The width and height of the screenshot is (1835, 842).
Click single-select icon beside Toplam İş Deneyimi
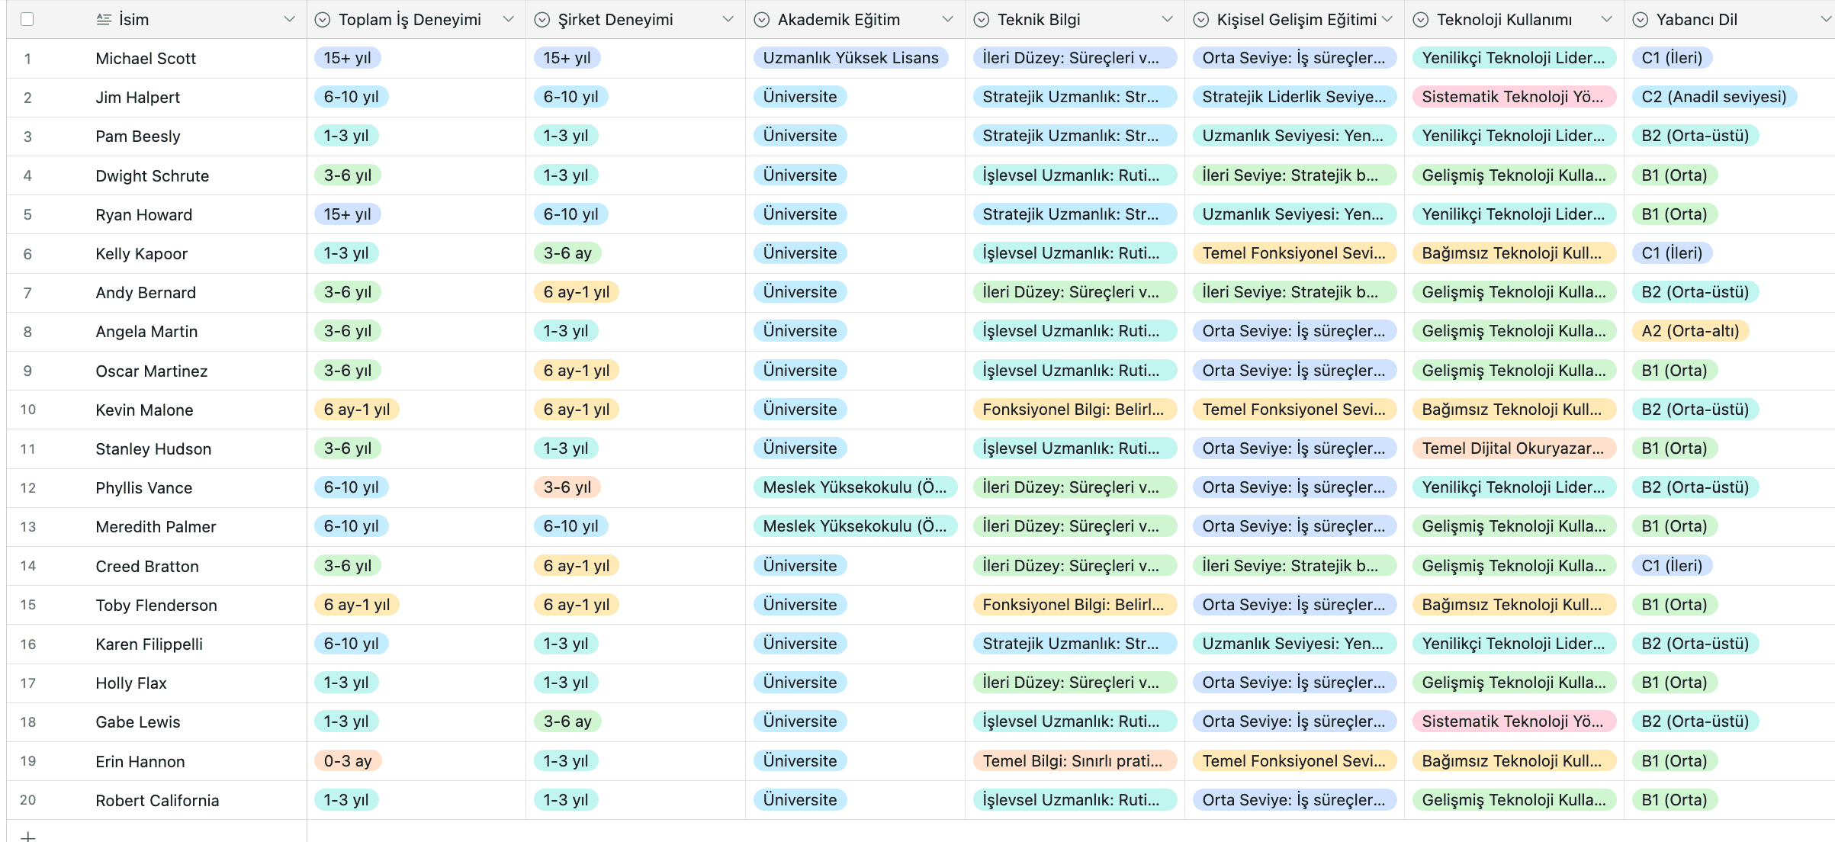click(x=323, y=20)
